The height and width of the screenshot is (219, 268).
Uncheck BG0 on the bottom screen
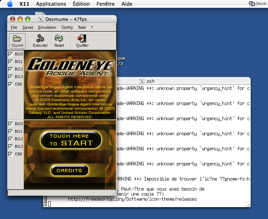pos(10,124)
